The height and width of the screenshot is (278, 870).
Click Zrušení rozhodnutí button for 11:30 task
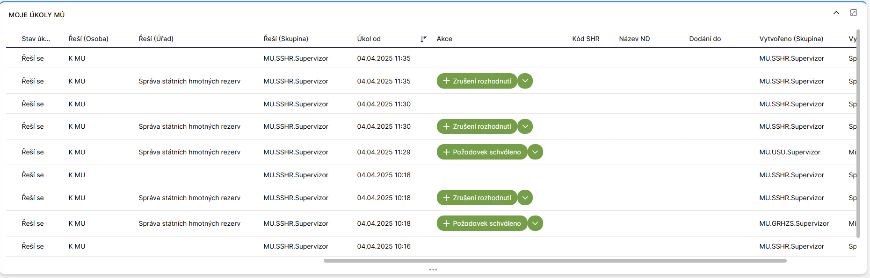(477, 126)
